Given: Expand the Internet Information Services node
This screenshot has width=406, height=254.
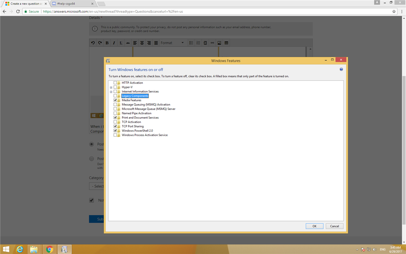Looking at the screenshot, I should [111, 92].
